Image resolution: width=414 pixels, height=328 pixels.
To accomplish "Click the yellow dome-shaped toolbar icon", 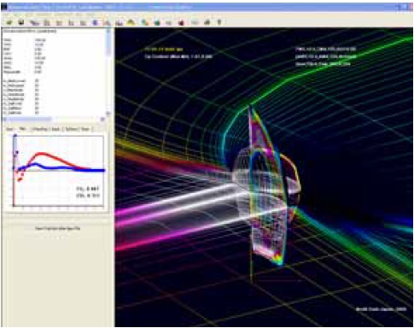I will click(x=131, y=22).
